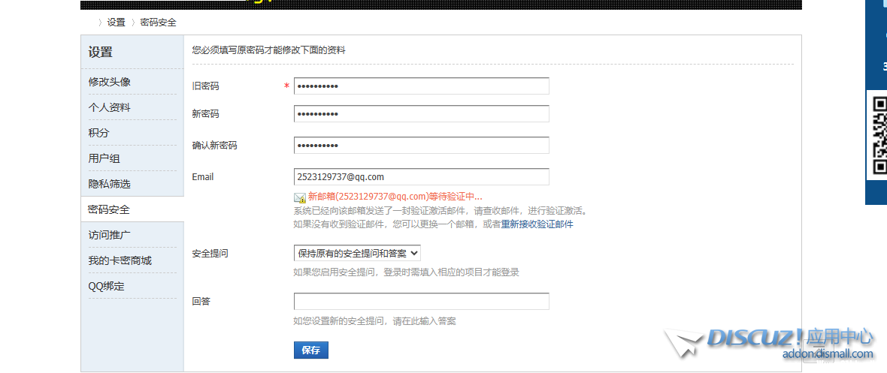Go to 积分 settings page
This screenshot has height=373, width=887.
pos(99,133)
